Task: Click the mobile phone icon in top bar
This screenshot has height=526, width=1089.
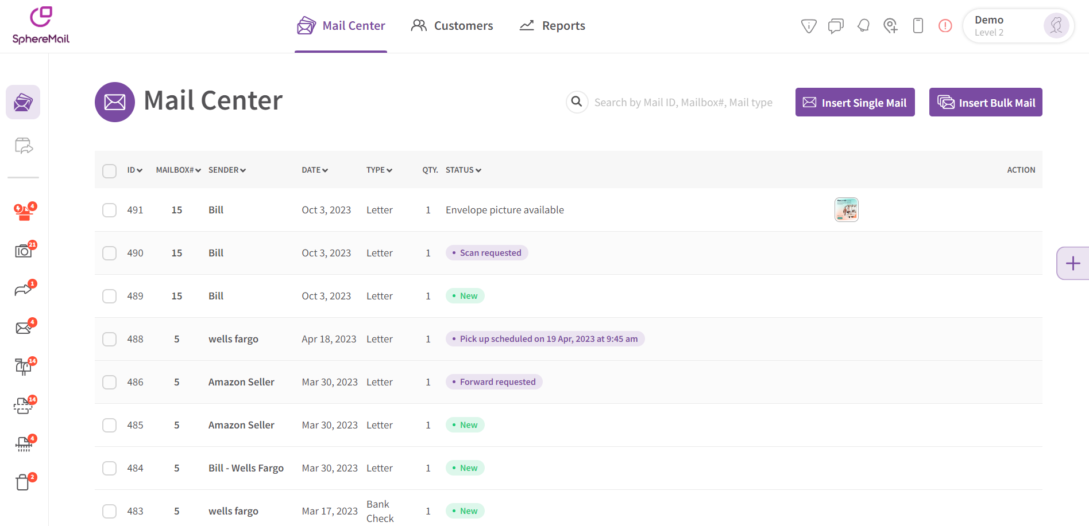Action: click(x=917, y=26)
